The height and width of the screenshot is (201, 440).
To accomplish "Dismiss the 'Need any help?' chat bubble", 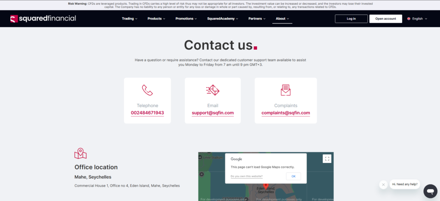I will (x=383, y=185).
